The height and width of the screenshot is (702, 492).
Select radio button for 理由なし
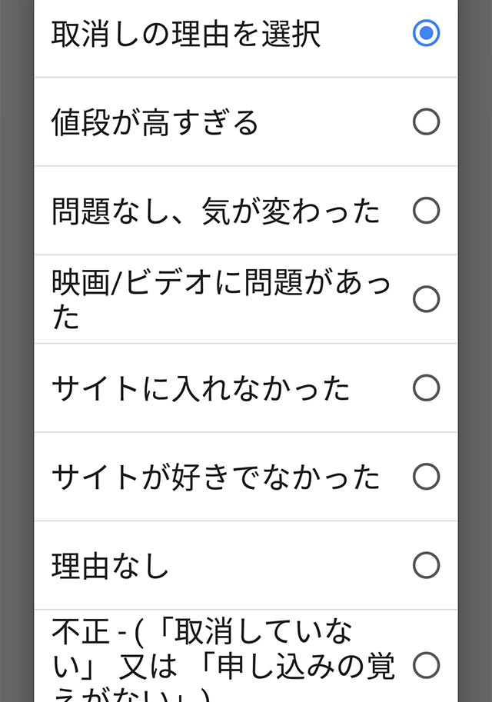click(426, 564)
